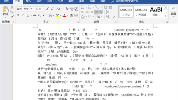Open the font name dropdown
178x100 pixels.
pyautogui.click(x=25, y=9)
